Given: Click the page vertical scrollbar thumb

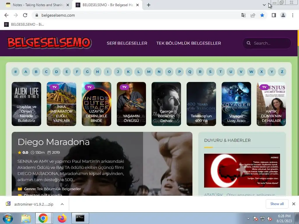Looking at the screenshot, I should click(298, 38).
